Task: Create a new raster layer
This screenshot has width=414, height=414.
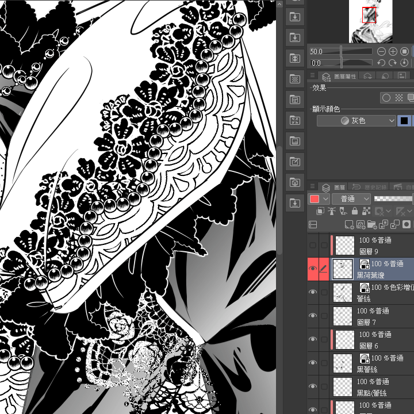Action: pos(349,225)
